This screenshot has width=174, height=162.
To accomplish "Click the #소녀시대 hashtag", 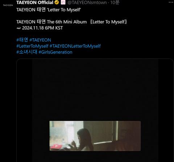I will [27, 52].
